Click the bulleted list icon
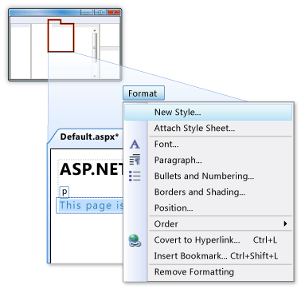301x289 pixels. 135,176
